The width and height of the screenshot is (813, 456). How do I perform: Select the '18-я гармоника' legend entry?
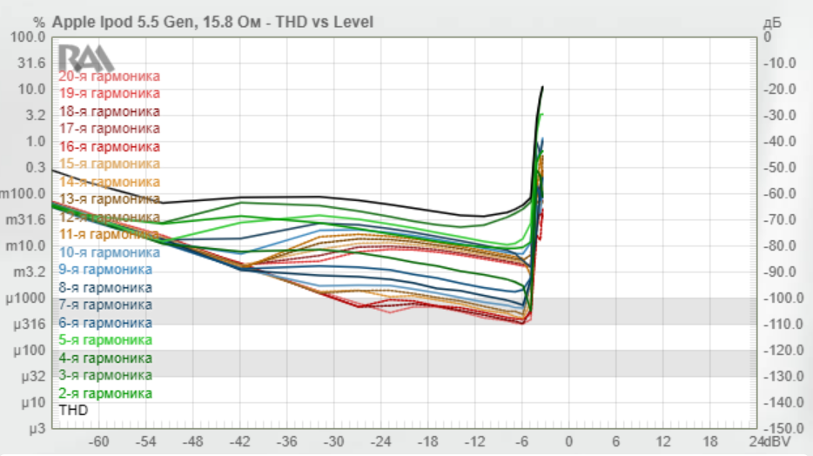109,111
